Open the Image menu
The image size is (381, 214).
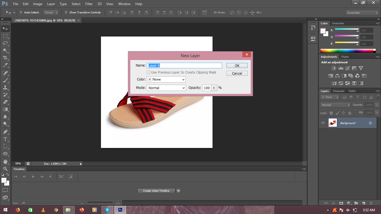click(x=38, y=4)
